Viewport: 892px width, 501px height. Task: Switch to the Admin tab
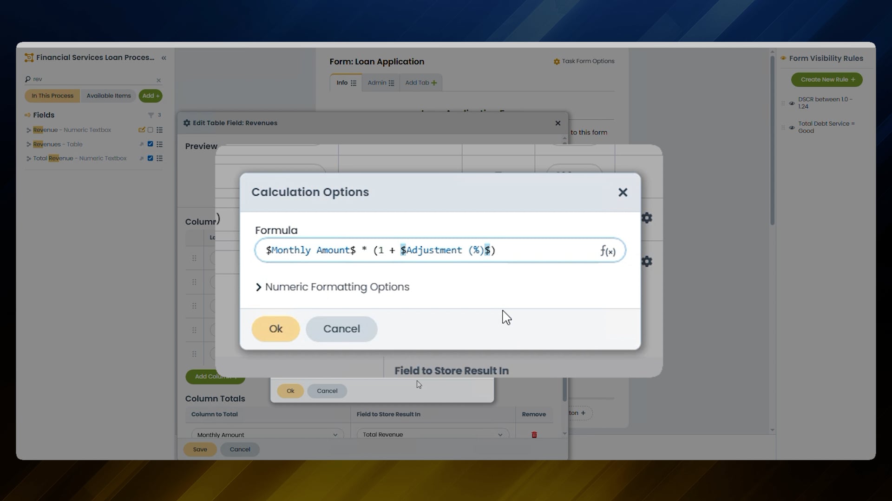click(377, 83)
